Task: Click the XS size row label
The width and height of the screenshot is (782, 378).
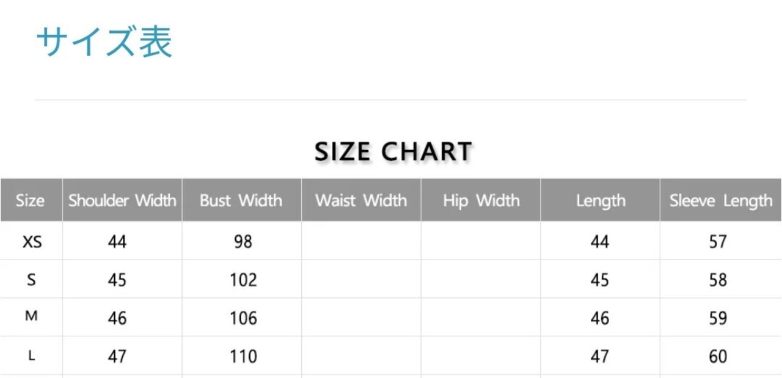Action: 32,242
